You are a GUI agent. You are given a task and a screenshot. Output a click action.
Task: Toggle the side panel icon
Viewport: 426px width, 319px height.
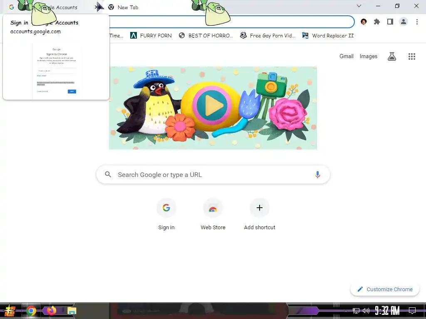coord(390,22)
